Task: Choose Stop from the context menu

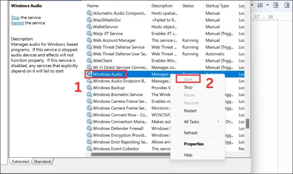Action: 188,87
